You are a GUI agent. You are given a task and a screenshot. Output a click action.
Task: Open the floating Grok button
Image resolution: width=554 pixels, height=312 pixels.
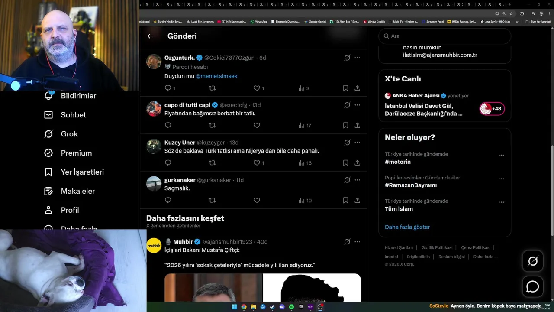point(532,261)
